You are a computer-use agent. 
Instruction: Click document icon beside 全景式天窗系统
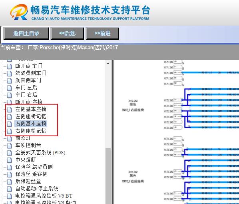tap(10, 153)
